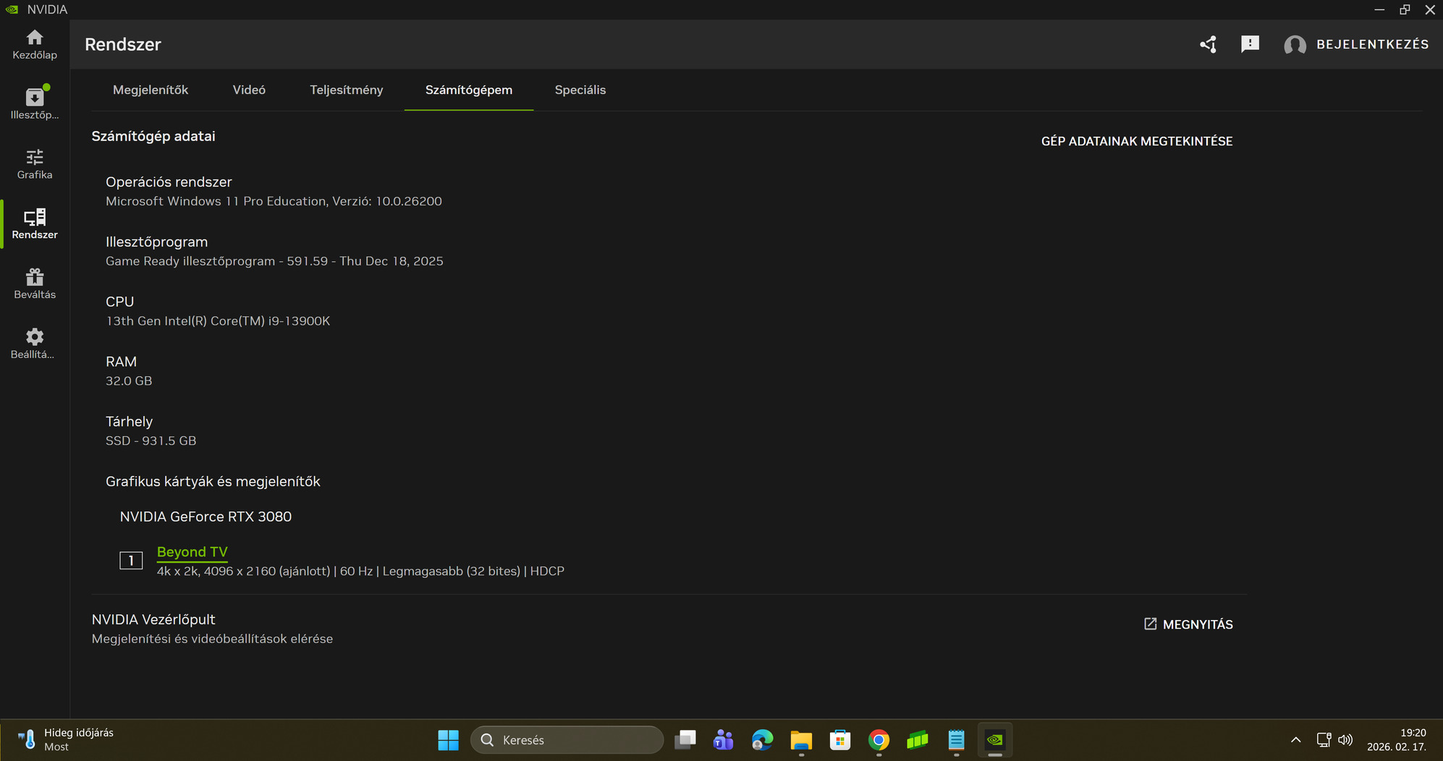Image resolution: width=1443 pixels, height=761 pixels.
Task: Click the 13th Gen Intel Core i9-13900K text
Action: click(218, 321)
